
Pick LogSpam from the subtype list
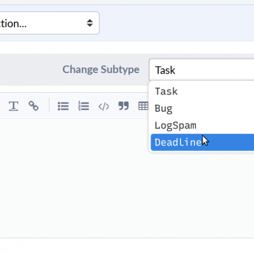tap(203, 125)
